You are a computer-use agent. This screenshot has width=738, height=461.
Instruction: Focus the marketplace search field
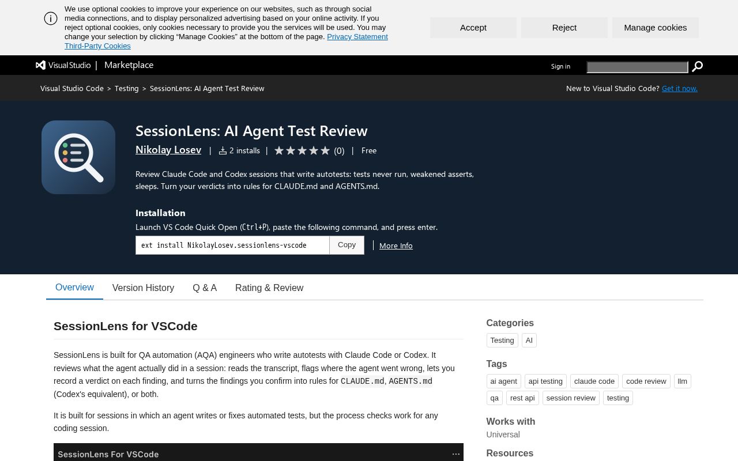637,67
